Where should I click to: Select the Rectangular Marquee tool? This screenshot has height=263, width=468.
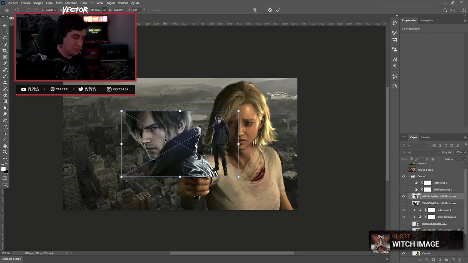5,31
